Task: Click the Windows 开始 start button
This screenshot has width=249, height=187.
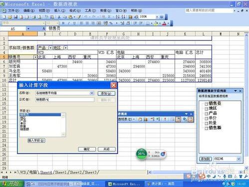Action: 11,184
